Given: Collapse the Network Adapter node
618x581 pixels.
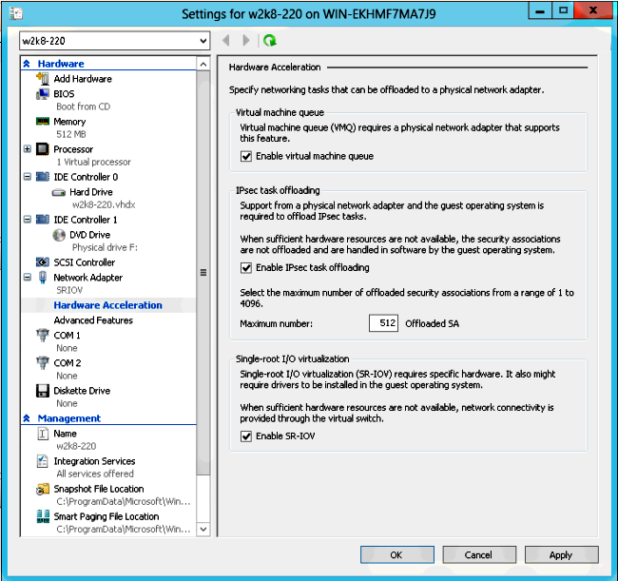Looking at the screenshot, I should [x=28, y=278].
